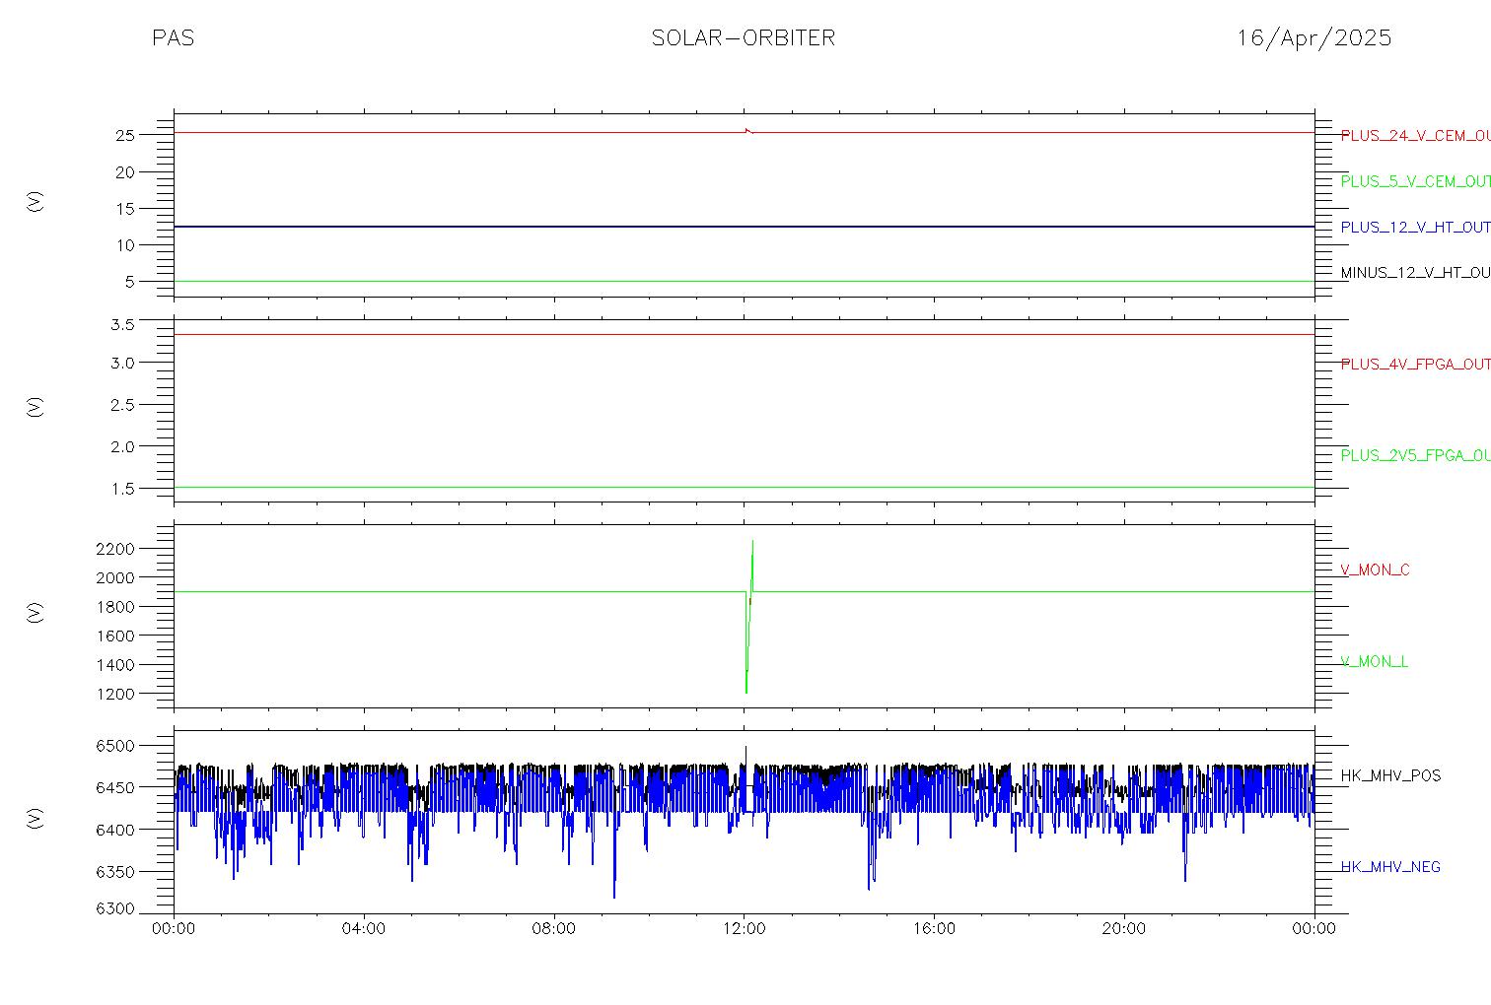
Task: Select the V_MON_C legend label
Action: pyautogui.click(x=1375, y=569)
